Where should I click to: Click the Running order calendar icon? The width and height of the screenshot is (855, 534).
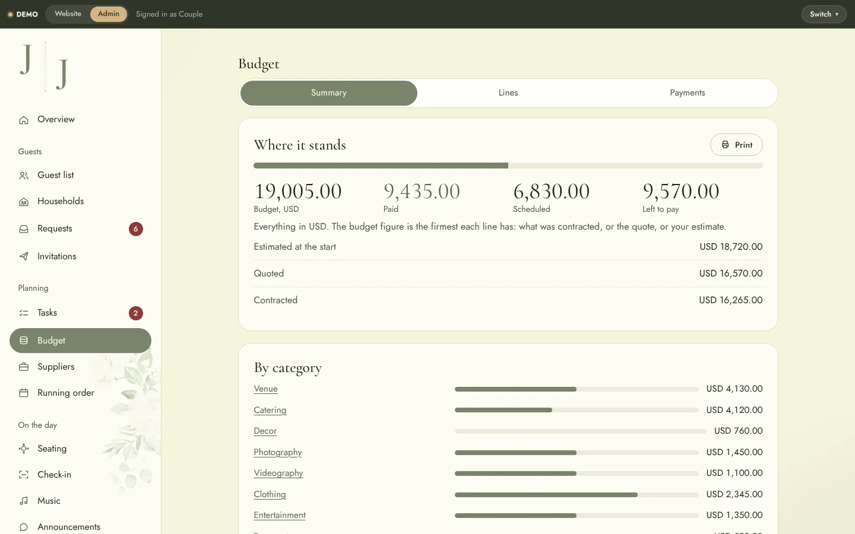[24, 393]
